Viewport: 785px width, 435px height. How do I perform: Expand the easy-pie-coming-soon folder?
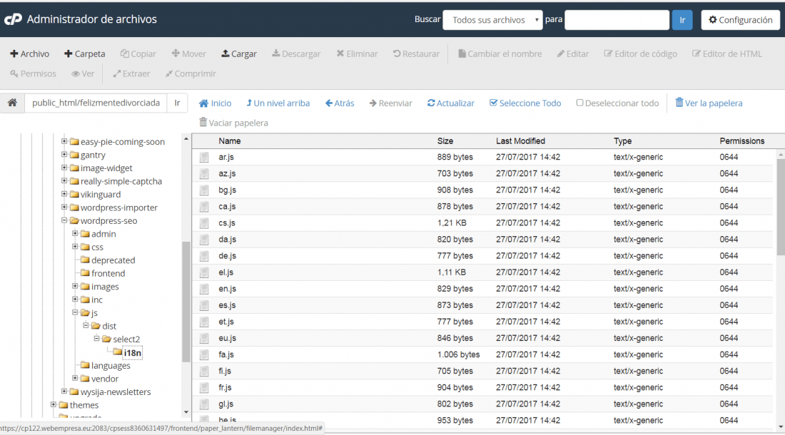point(64,141)
